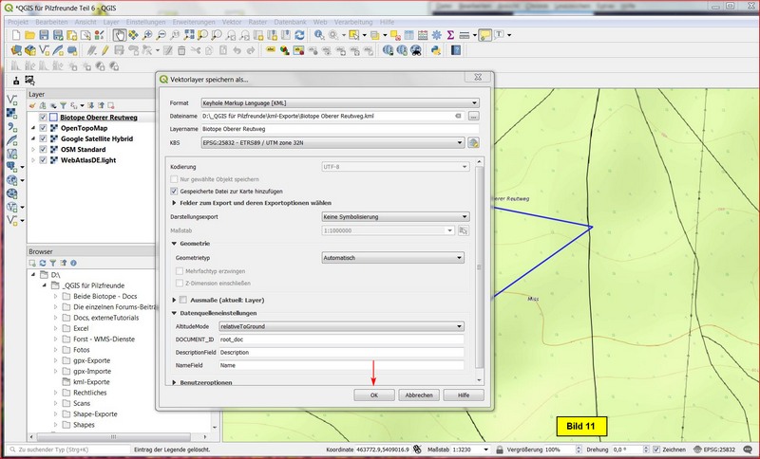
Task: Open the Processing Toolbox gear icon
Action: 437,35
